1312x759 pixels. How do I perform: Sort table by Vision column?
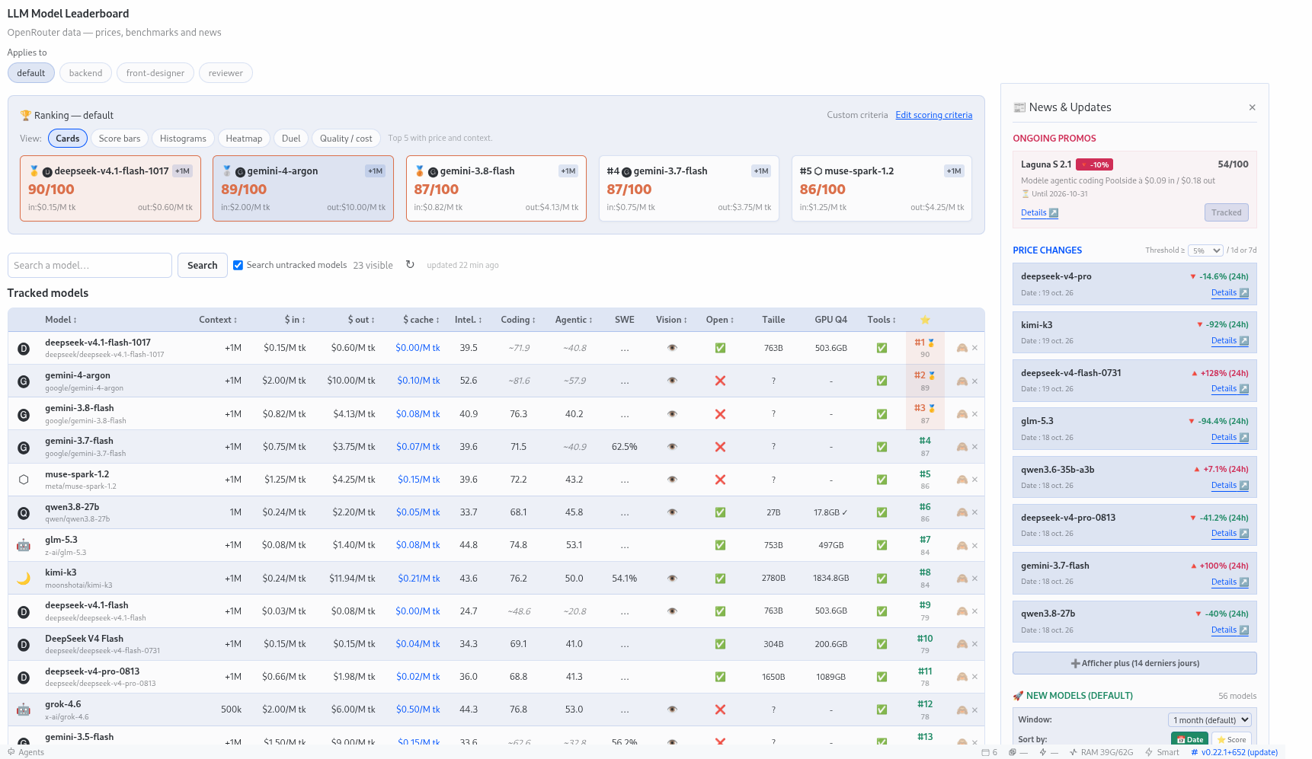click(x=671, y=320)
